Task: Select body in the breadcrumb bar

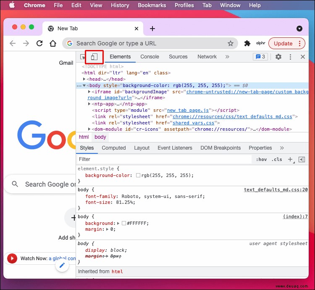Action: point(100,137)
